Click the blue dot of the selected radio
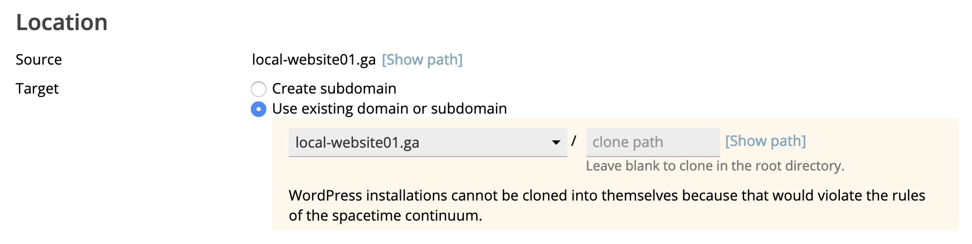Screen dimensions: 972x244 [259, 109]
